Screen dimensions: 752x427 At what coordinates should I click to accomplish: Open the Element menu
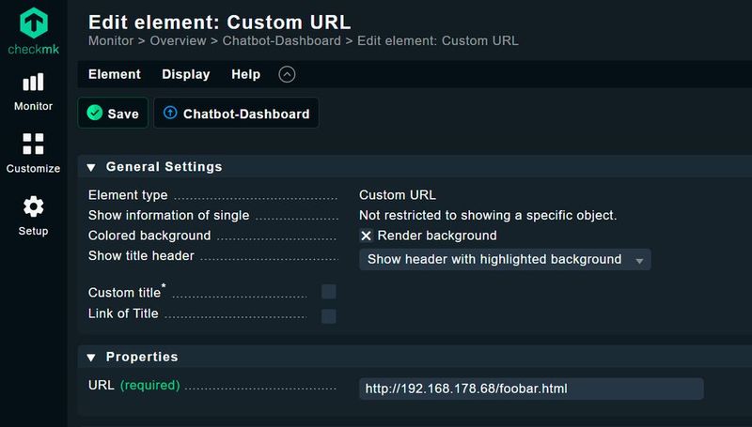115,74
